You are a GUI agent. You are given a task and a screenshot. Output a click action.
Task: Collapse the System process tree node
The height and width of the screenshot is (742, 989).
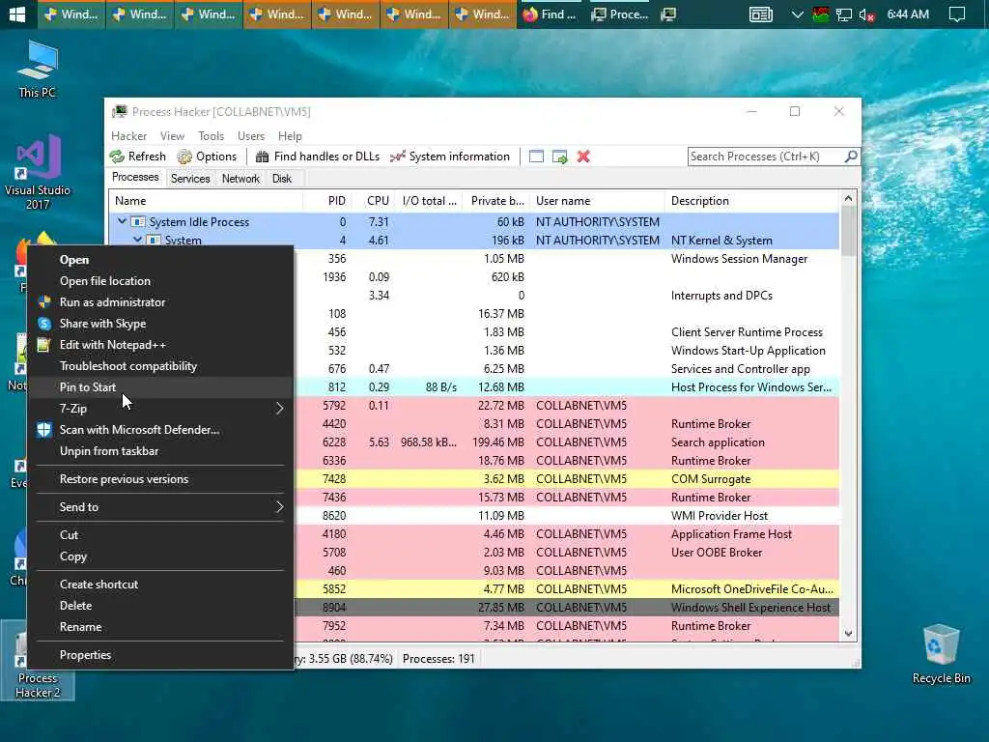click(x=137, y=240)
